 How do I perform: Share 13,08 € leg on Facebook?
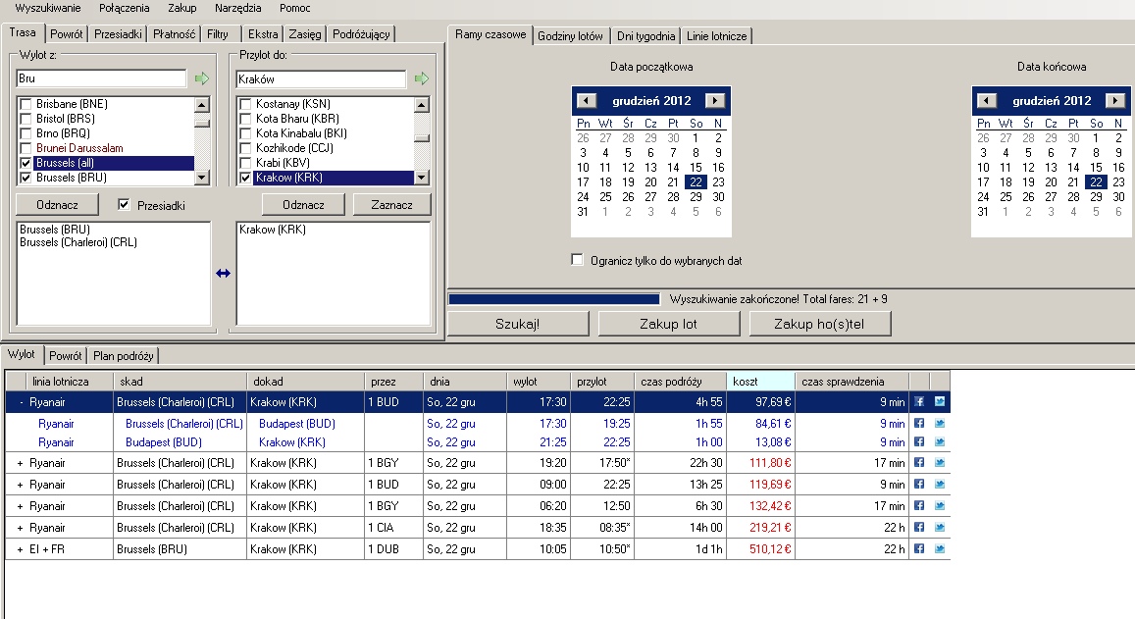tap(919, 441)
